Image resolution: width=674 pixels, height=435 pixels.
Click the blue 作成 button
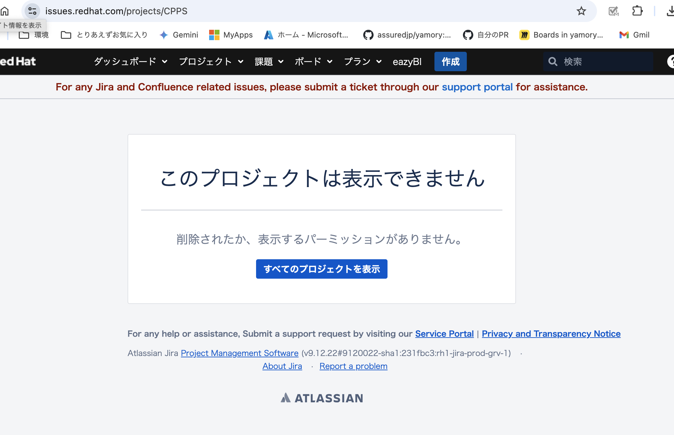tap(450, 61)
